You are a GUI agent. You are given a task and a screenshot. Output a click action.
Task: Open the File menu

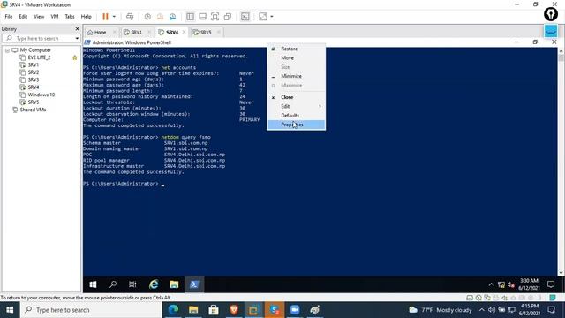pos(9,17)
